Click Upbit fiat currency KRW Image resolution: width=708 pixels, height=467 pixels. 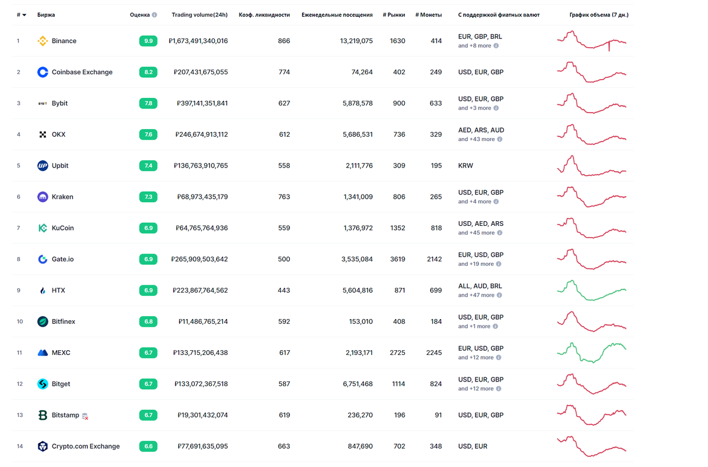[x=466, y=166]
